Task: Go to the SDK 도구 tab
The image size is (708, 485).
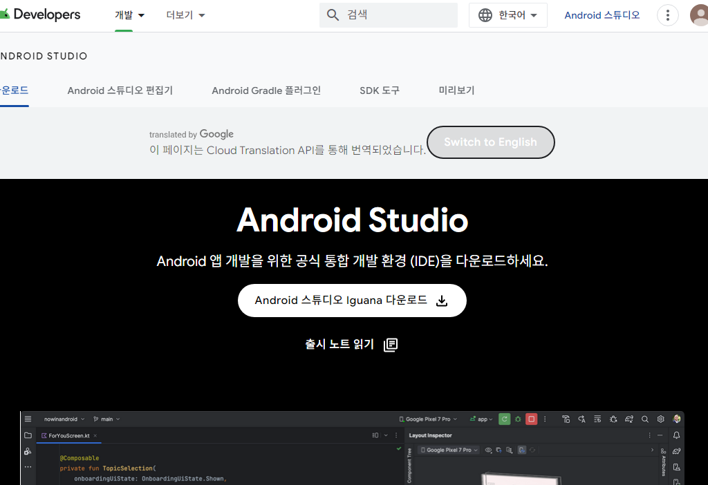Action: click(x=380, y=91)
